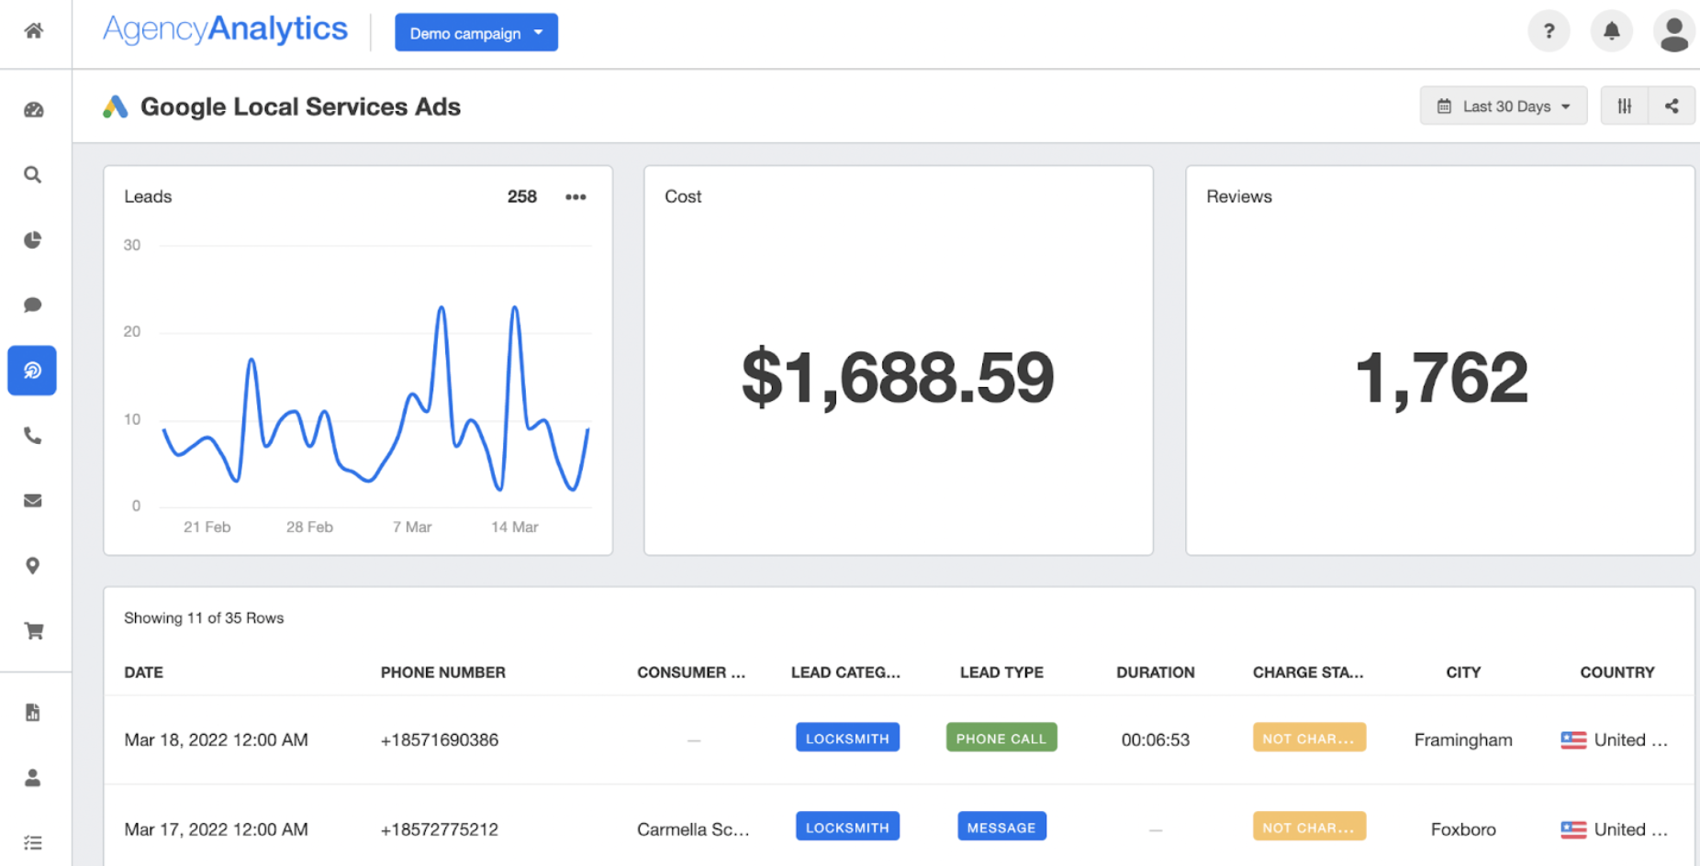Screen dimensions: 1700x866
Task: Click the share icon
Action: [1672, 106]
